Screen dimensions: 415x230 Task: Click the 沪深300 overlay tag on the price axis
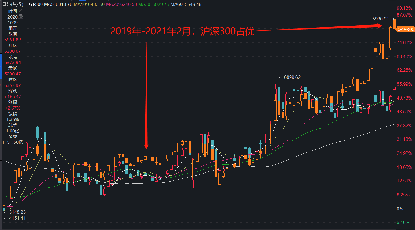[406, 29]
